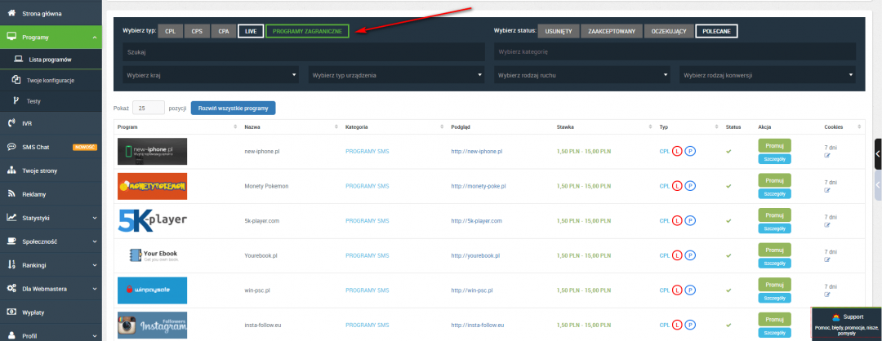Open the http://yourebook.pl preview link
The width and height of the screenshot is (882, 341).
[478, 255]
